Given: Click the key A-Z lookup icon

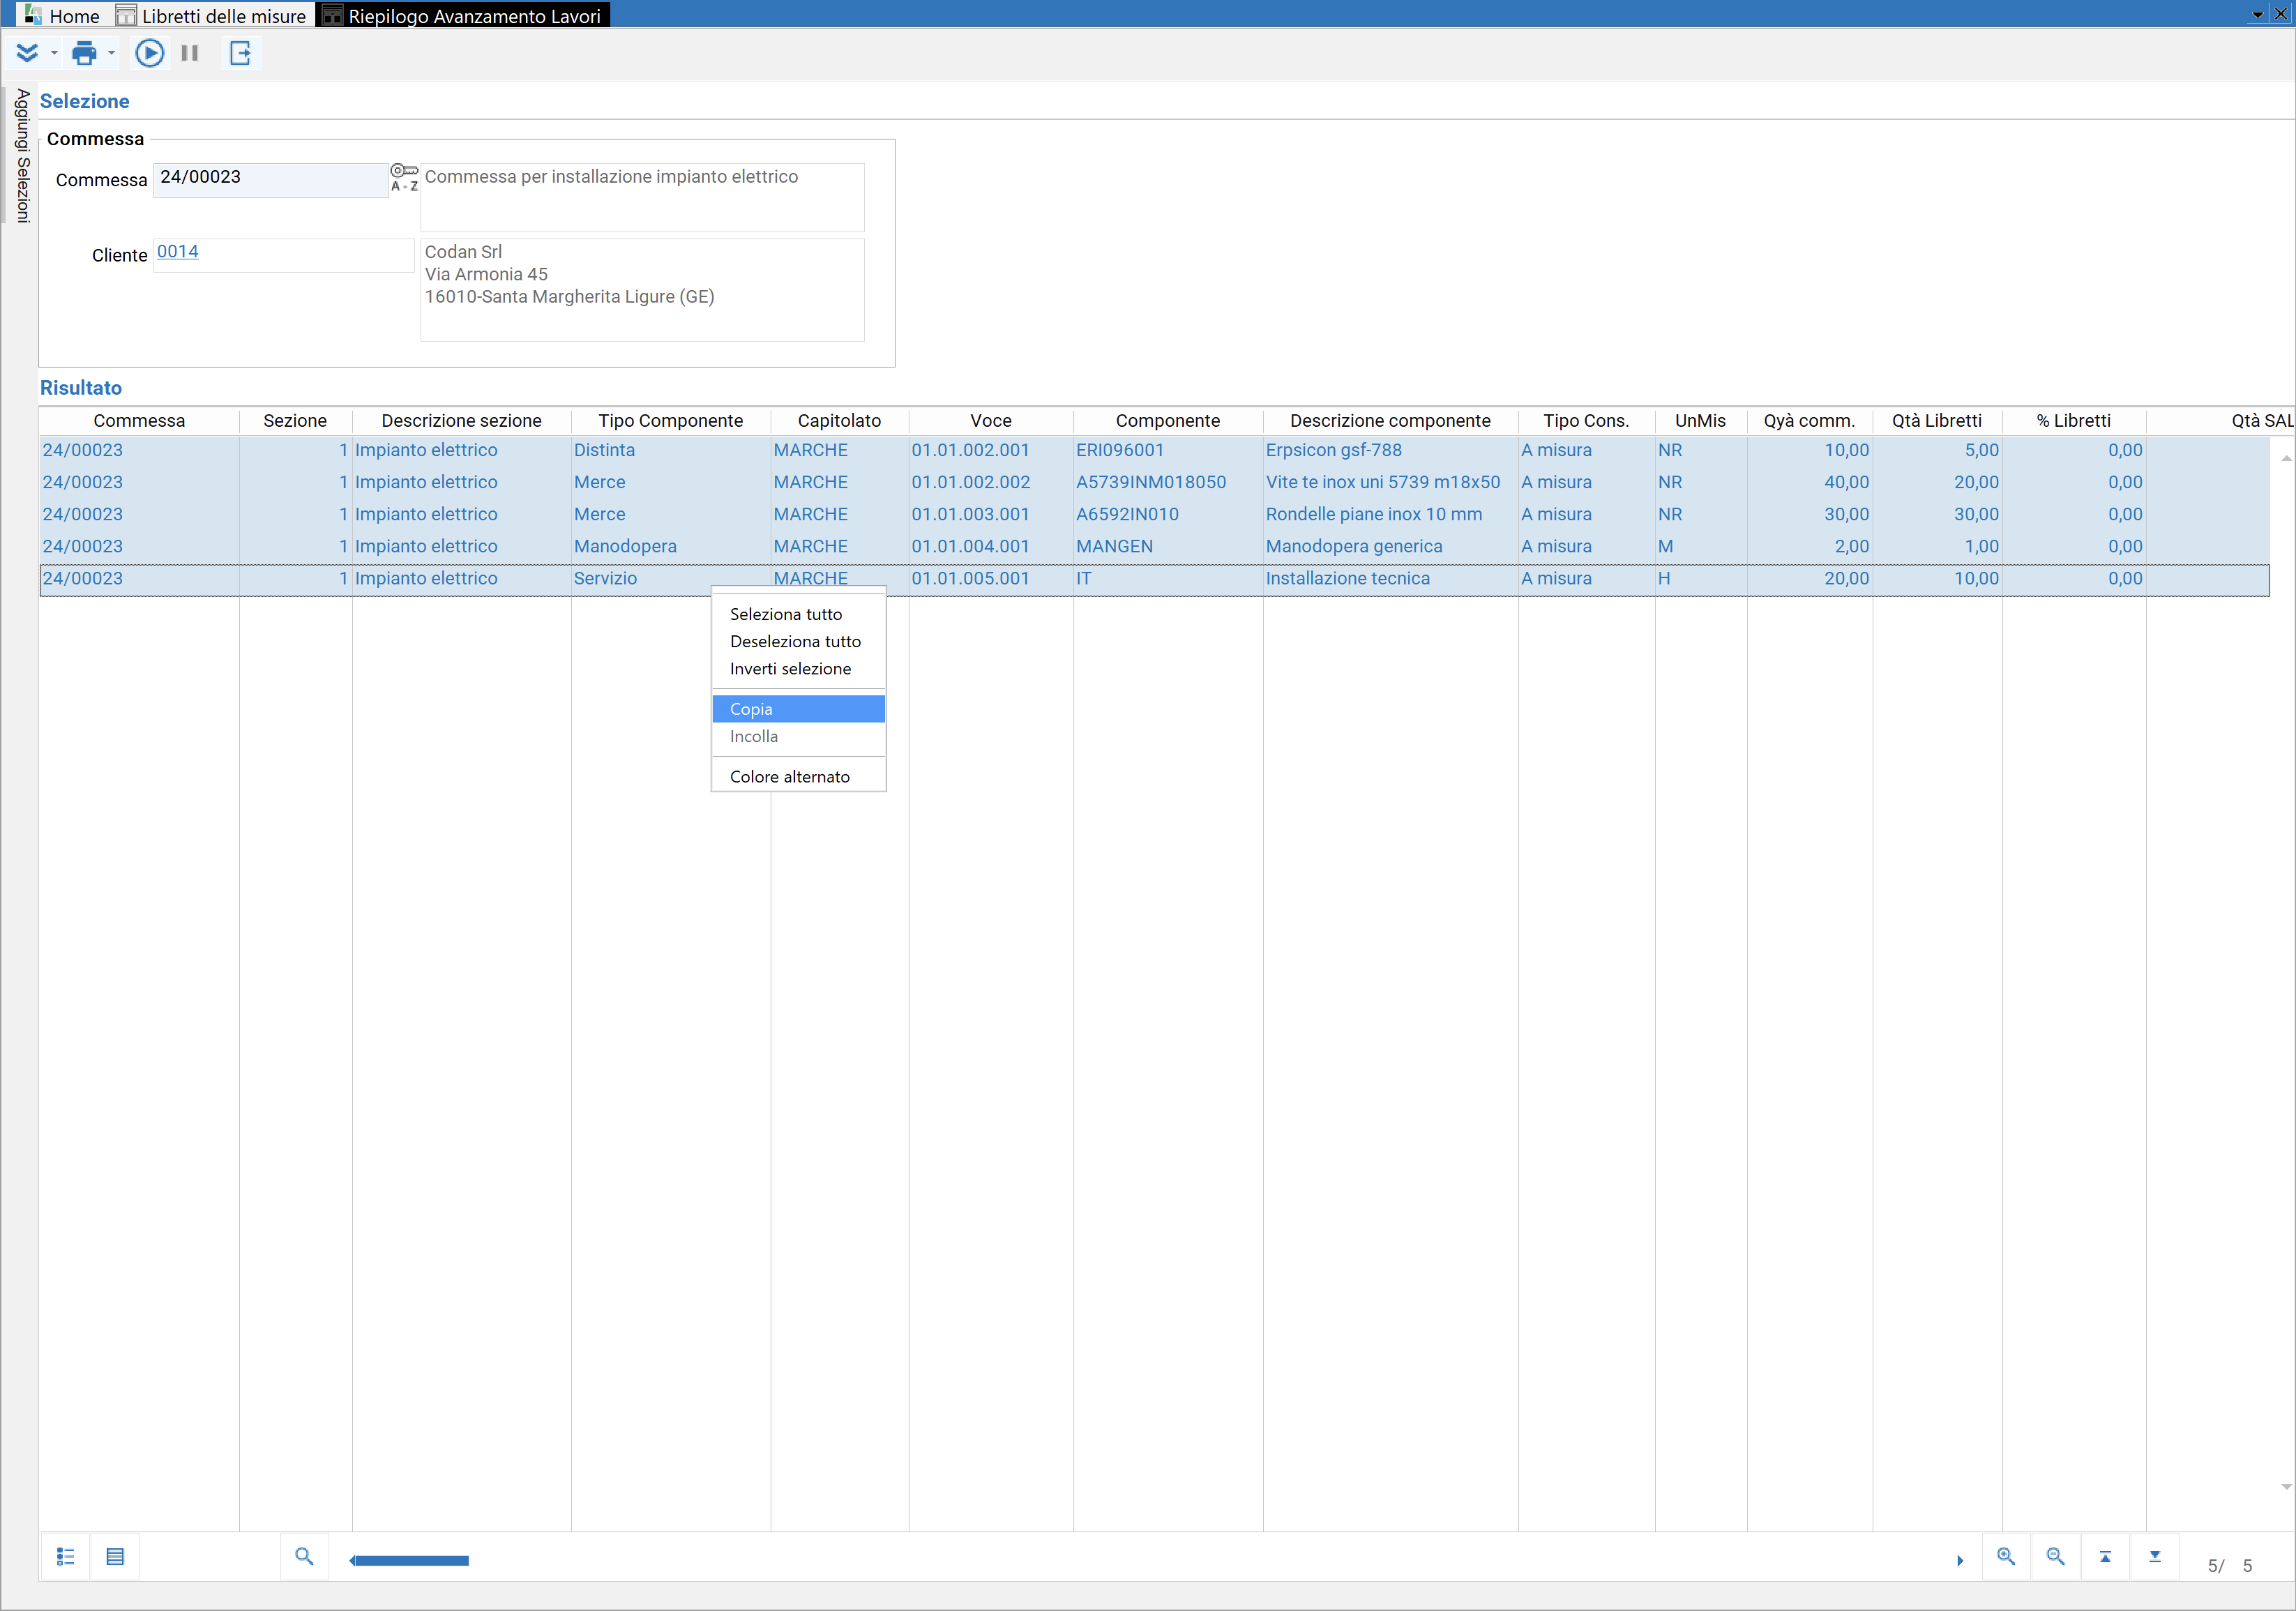Looking at the screenshot, I should point(404,177).
